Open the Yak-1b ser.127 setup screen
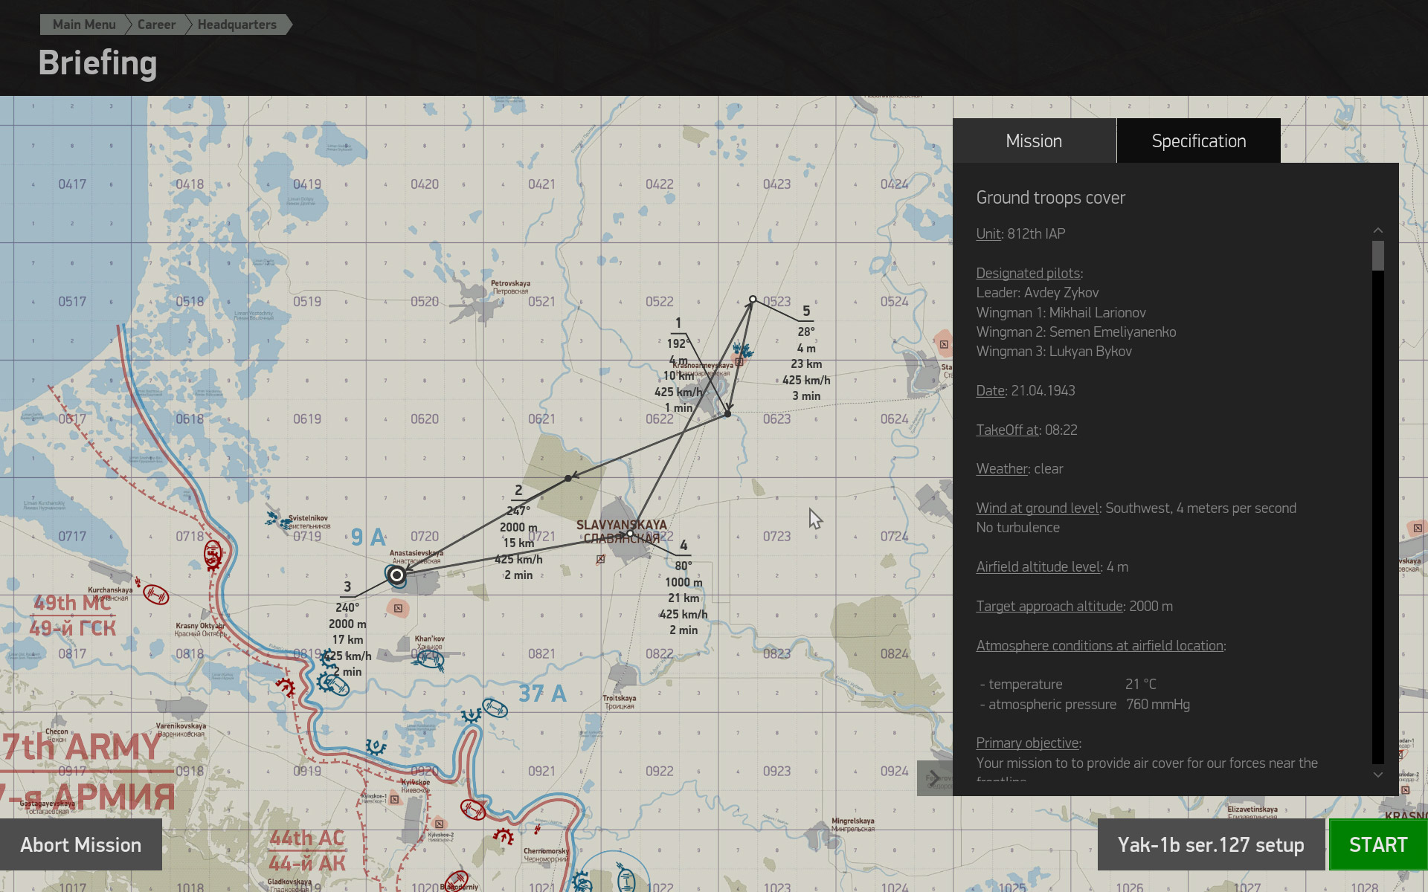This screenshot has width=1428, height=892. point(1210,844)
